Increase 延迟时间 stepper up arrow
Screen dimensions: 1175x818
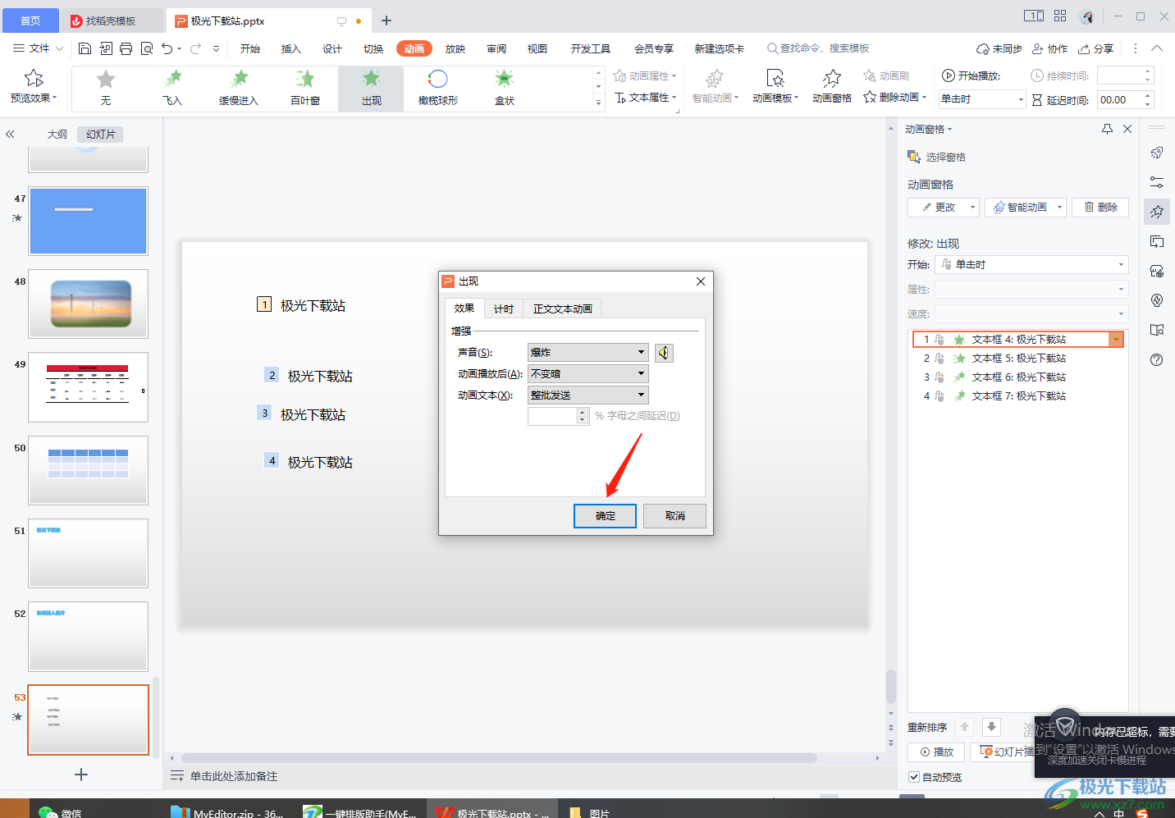tap(1148, 95)
